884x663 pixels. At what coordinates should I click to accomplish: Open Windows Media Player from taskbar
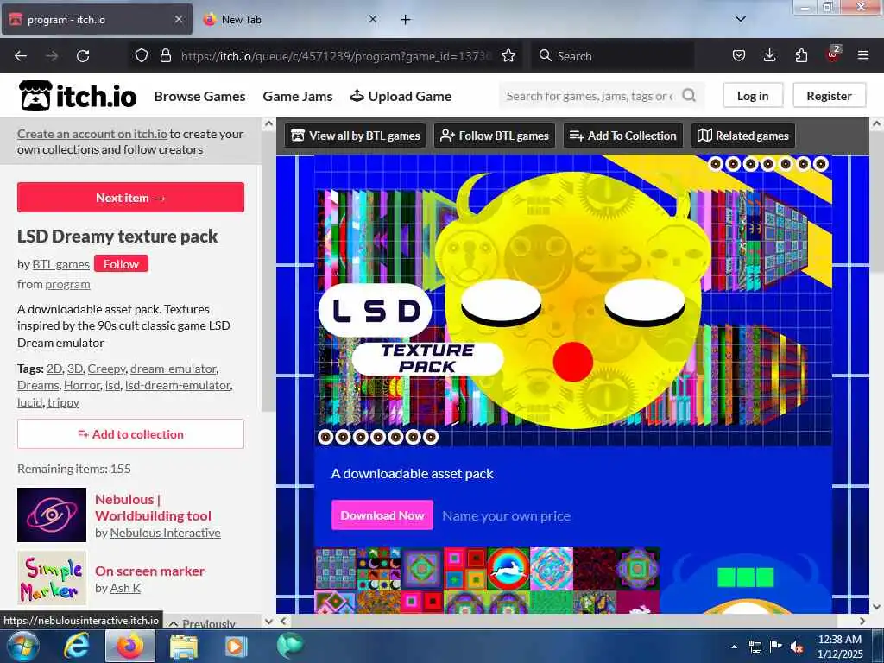[235, 646]
